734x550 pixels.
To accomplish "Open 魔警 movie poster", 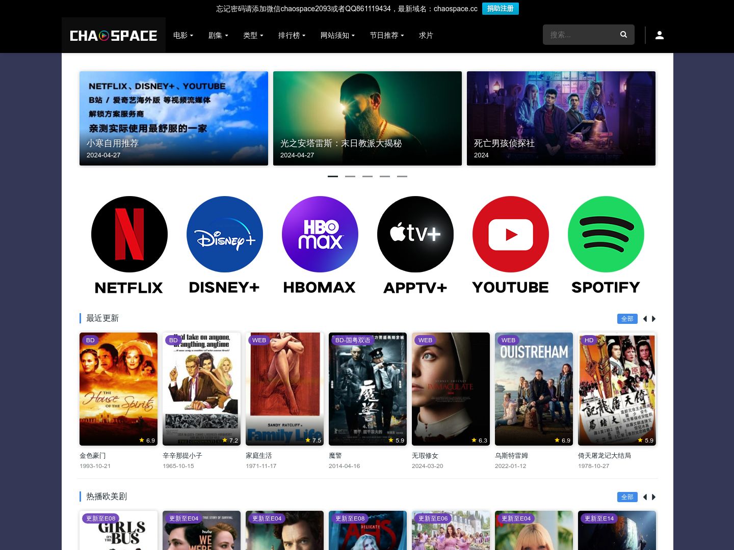I will coord(368,389).
